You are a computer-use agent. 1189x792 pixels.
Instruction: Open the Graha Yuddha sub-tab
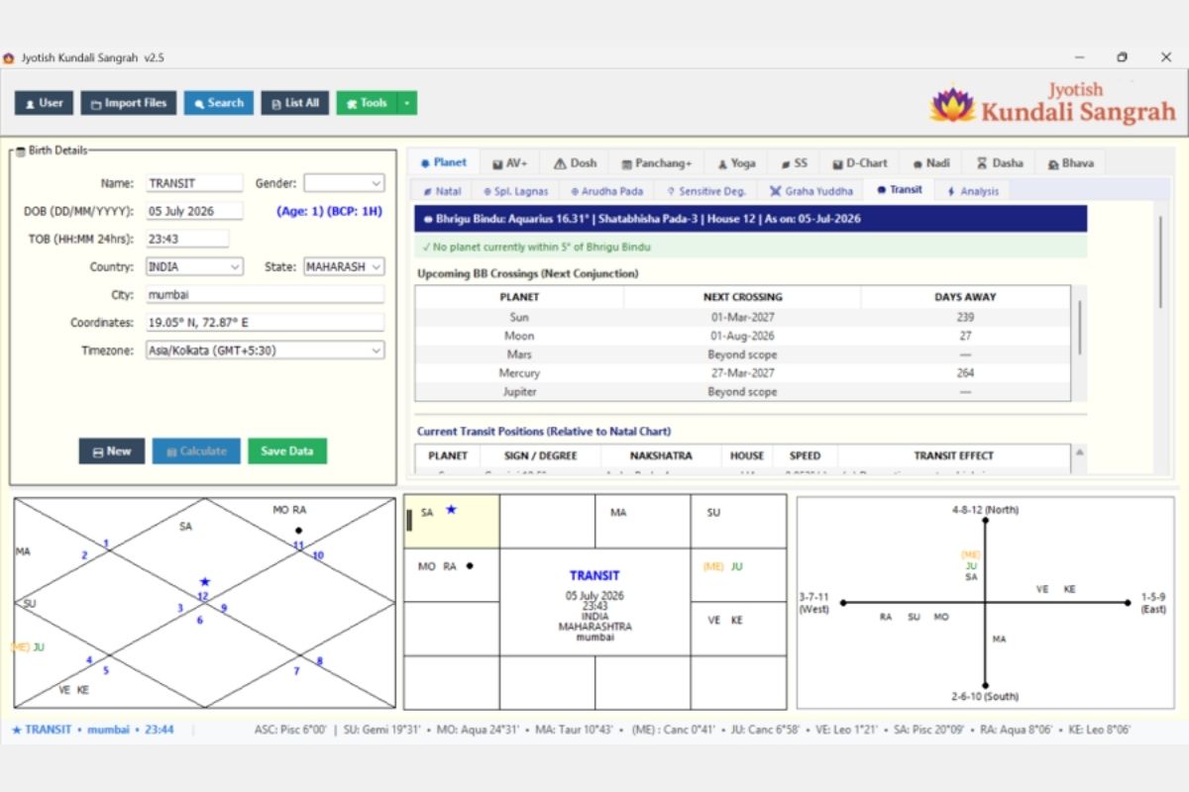[811, 190]
